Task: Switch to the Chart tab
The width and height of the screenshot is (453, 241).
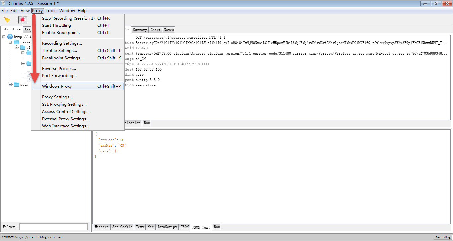Action: tap(156, 30)
